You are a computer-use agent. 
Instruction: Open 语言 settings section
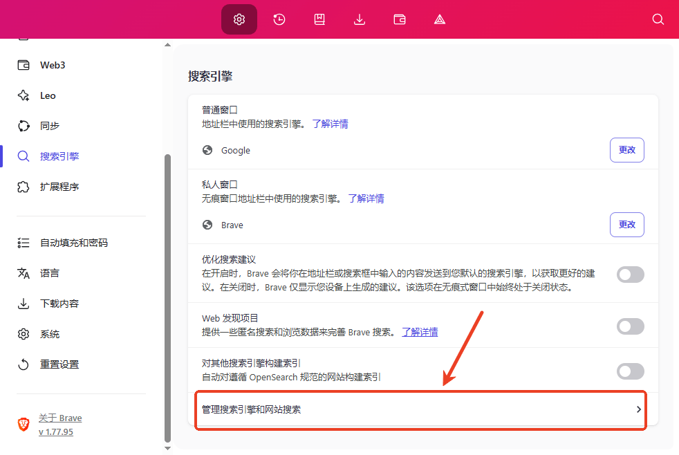49,273
